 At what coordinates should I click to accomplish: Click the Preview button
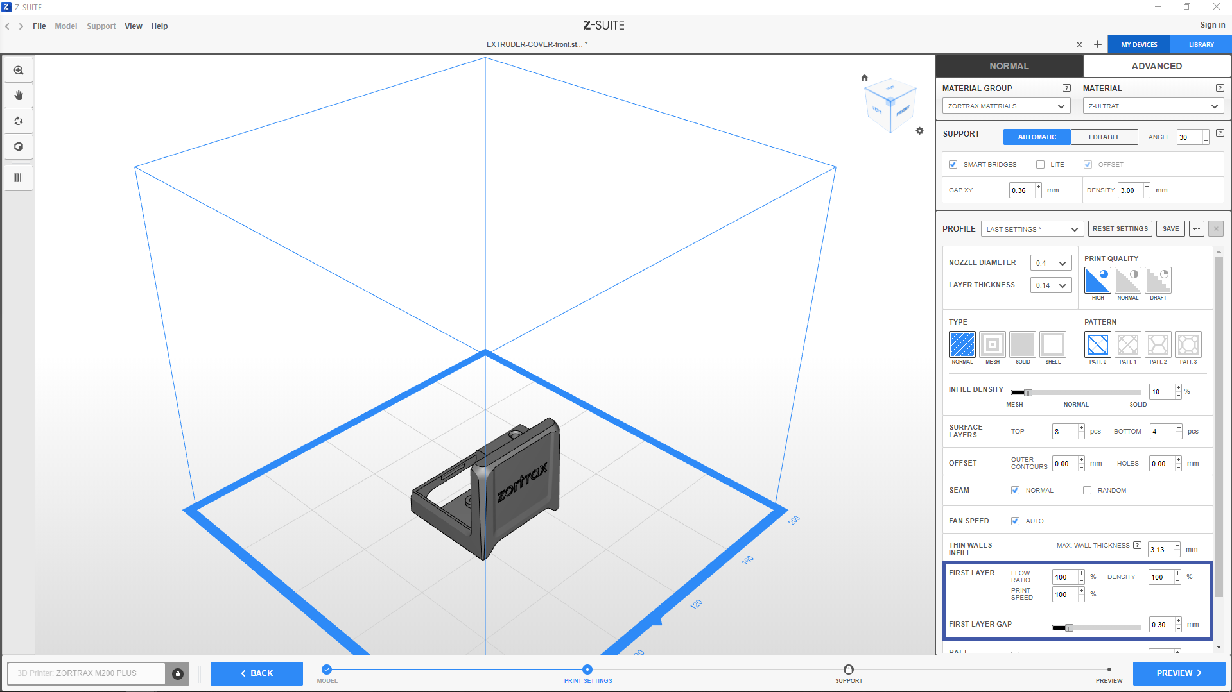[1178, 673]
